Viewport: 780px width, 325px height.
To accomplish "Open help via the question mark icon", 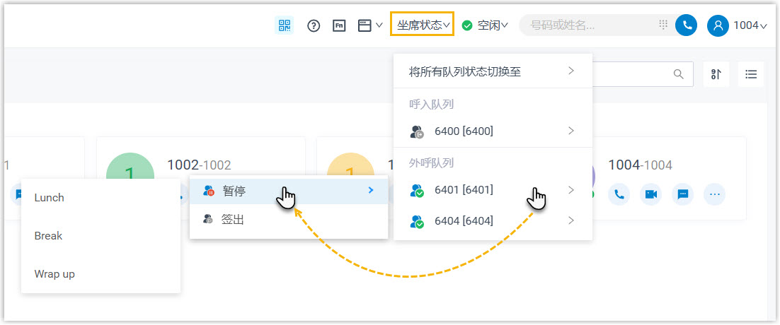I will 314,25.
